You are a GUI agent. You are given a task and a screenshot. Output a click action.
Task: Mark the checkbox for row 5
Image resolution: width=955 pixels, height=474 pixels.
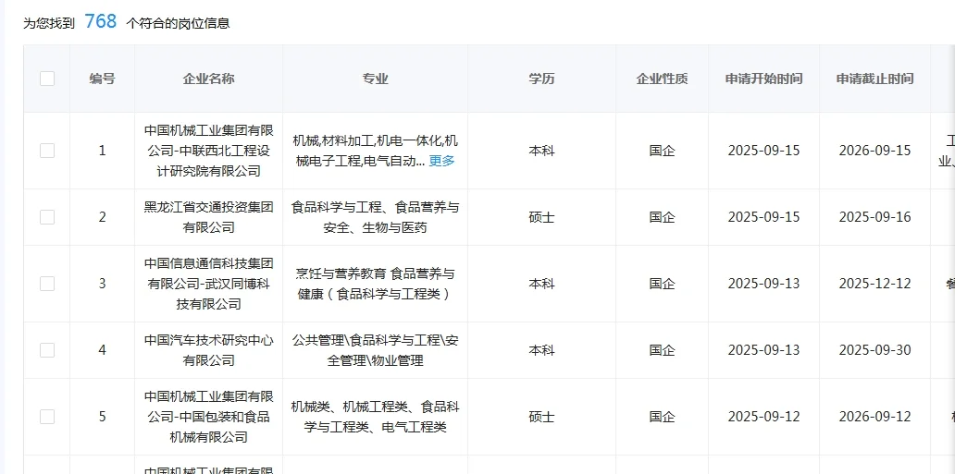[47, 417]
